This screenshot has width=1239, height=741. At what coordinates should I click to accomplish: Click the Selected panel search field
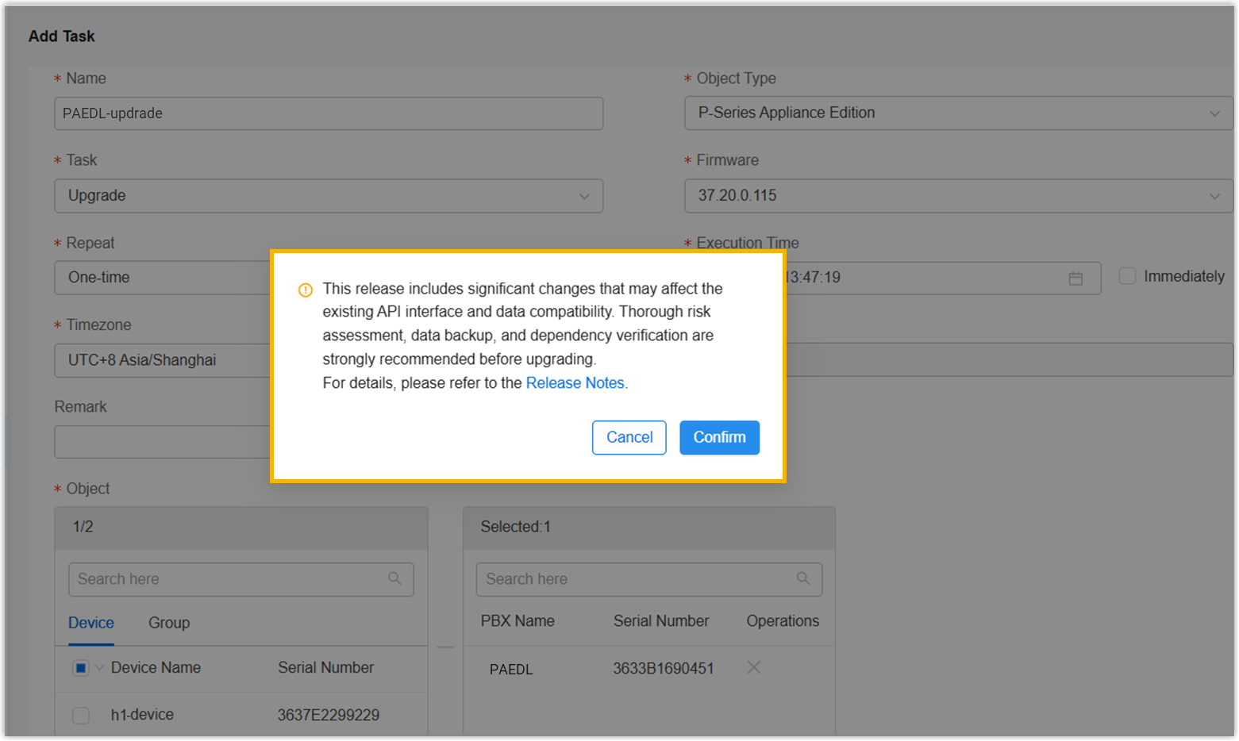635,579
